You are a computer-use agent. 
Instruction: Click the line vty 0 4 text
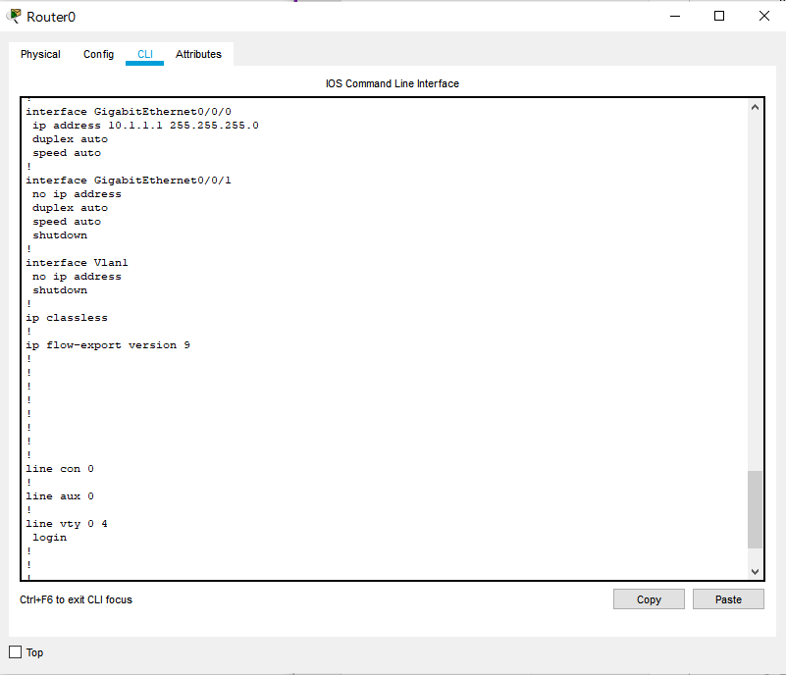tap(68, 523)
